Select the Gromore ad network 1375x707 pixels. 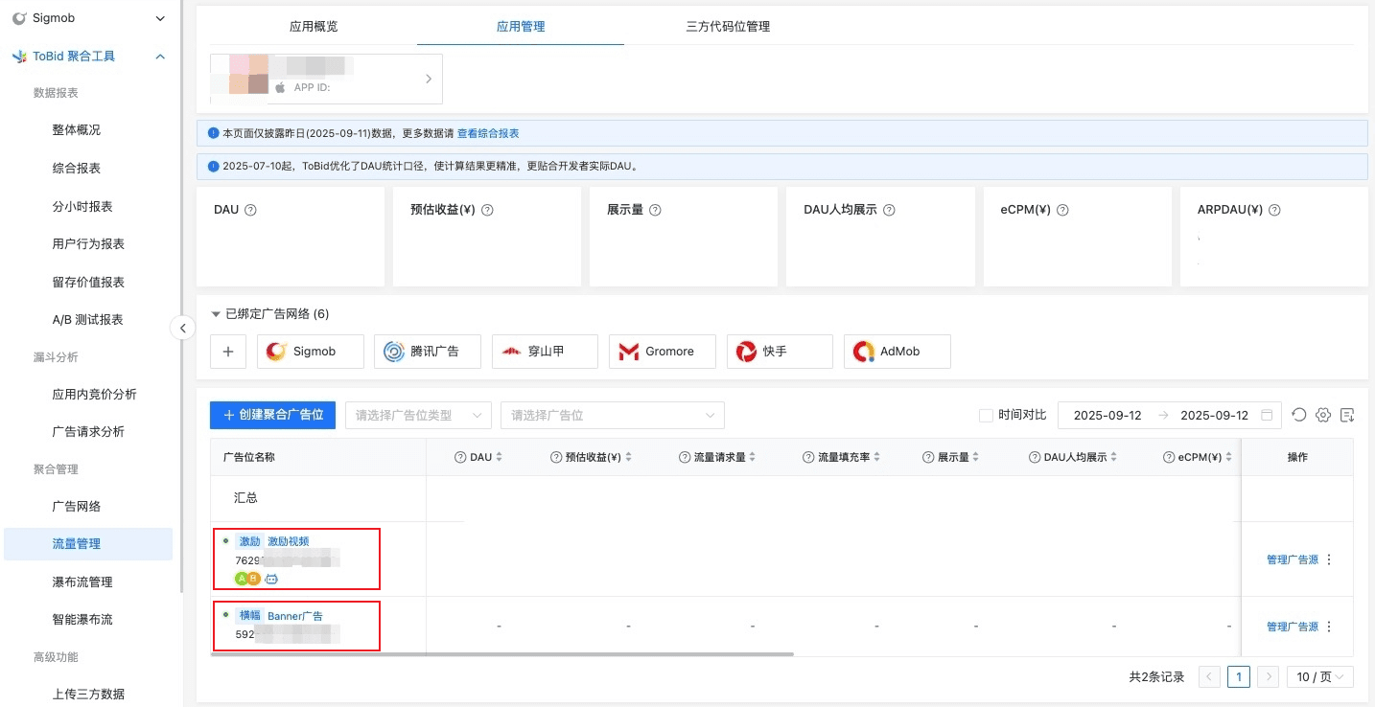(663, 352)
